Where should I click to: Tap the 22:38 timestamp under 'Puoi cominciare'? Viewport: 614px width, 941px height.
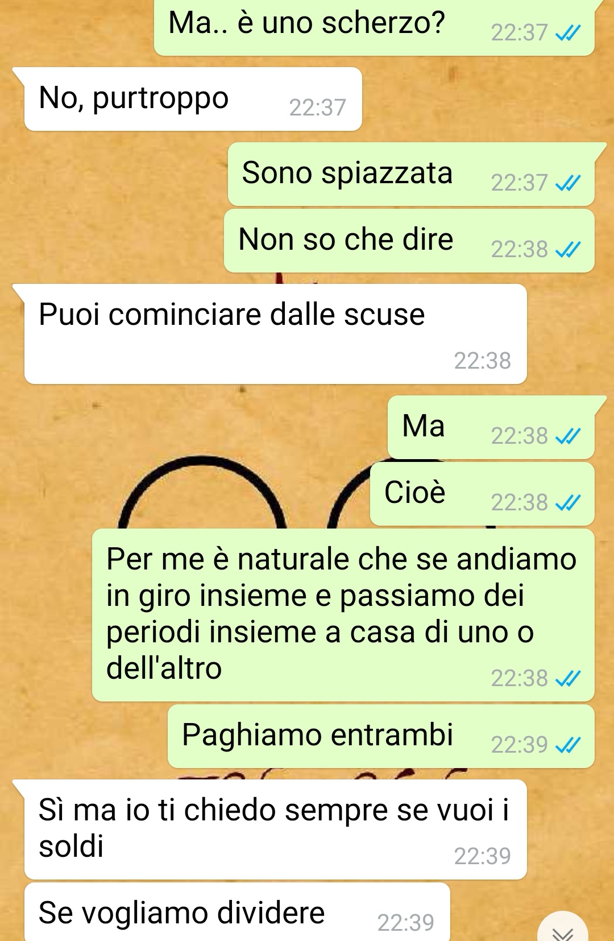click(482, 361)
